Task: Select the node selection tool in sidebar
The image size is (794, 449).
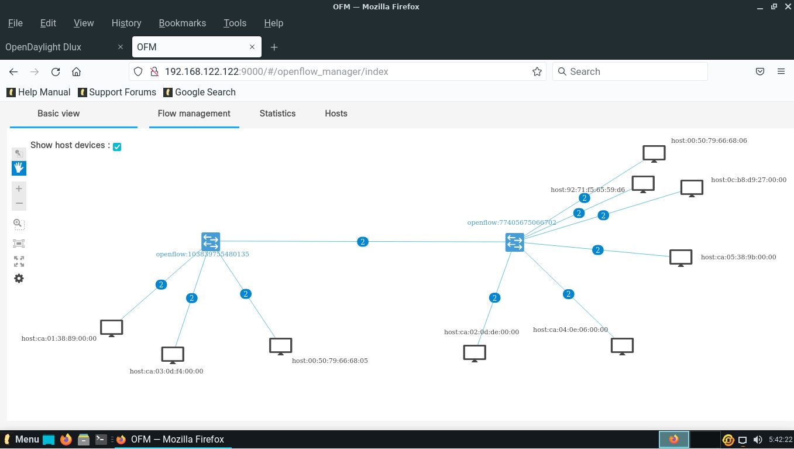Action: point(19,153)
